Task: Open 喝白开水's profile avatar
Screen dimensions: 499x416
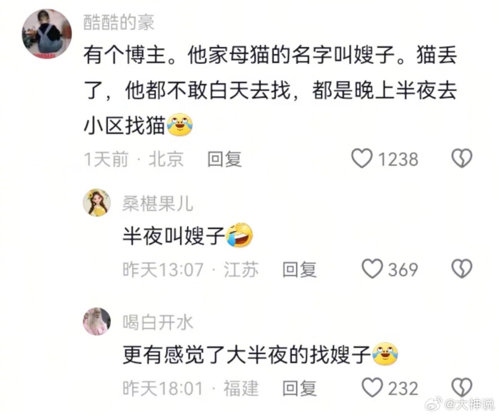Action: point(97,321)
